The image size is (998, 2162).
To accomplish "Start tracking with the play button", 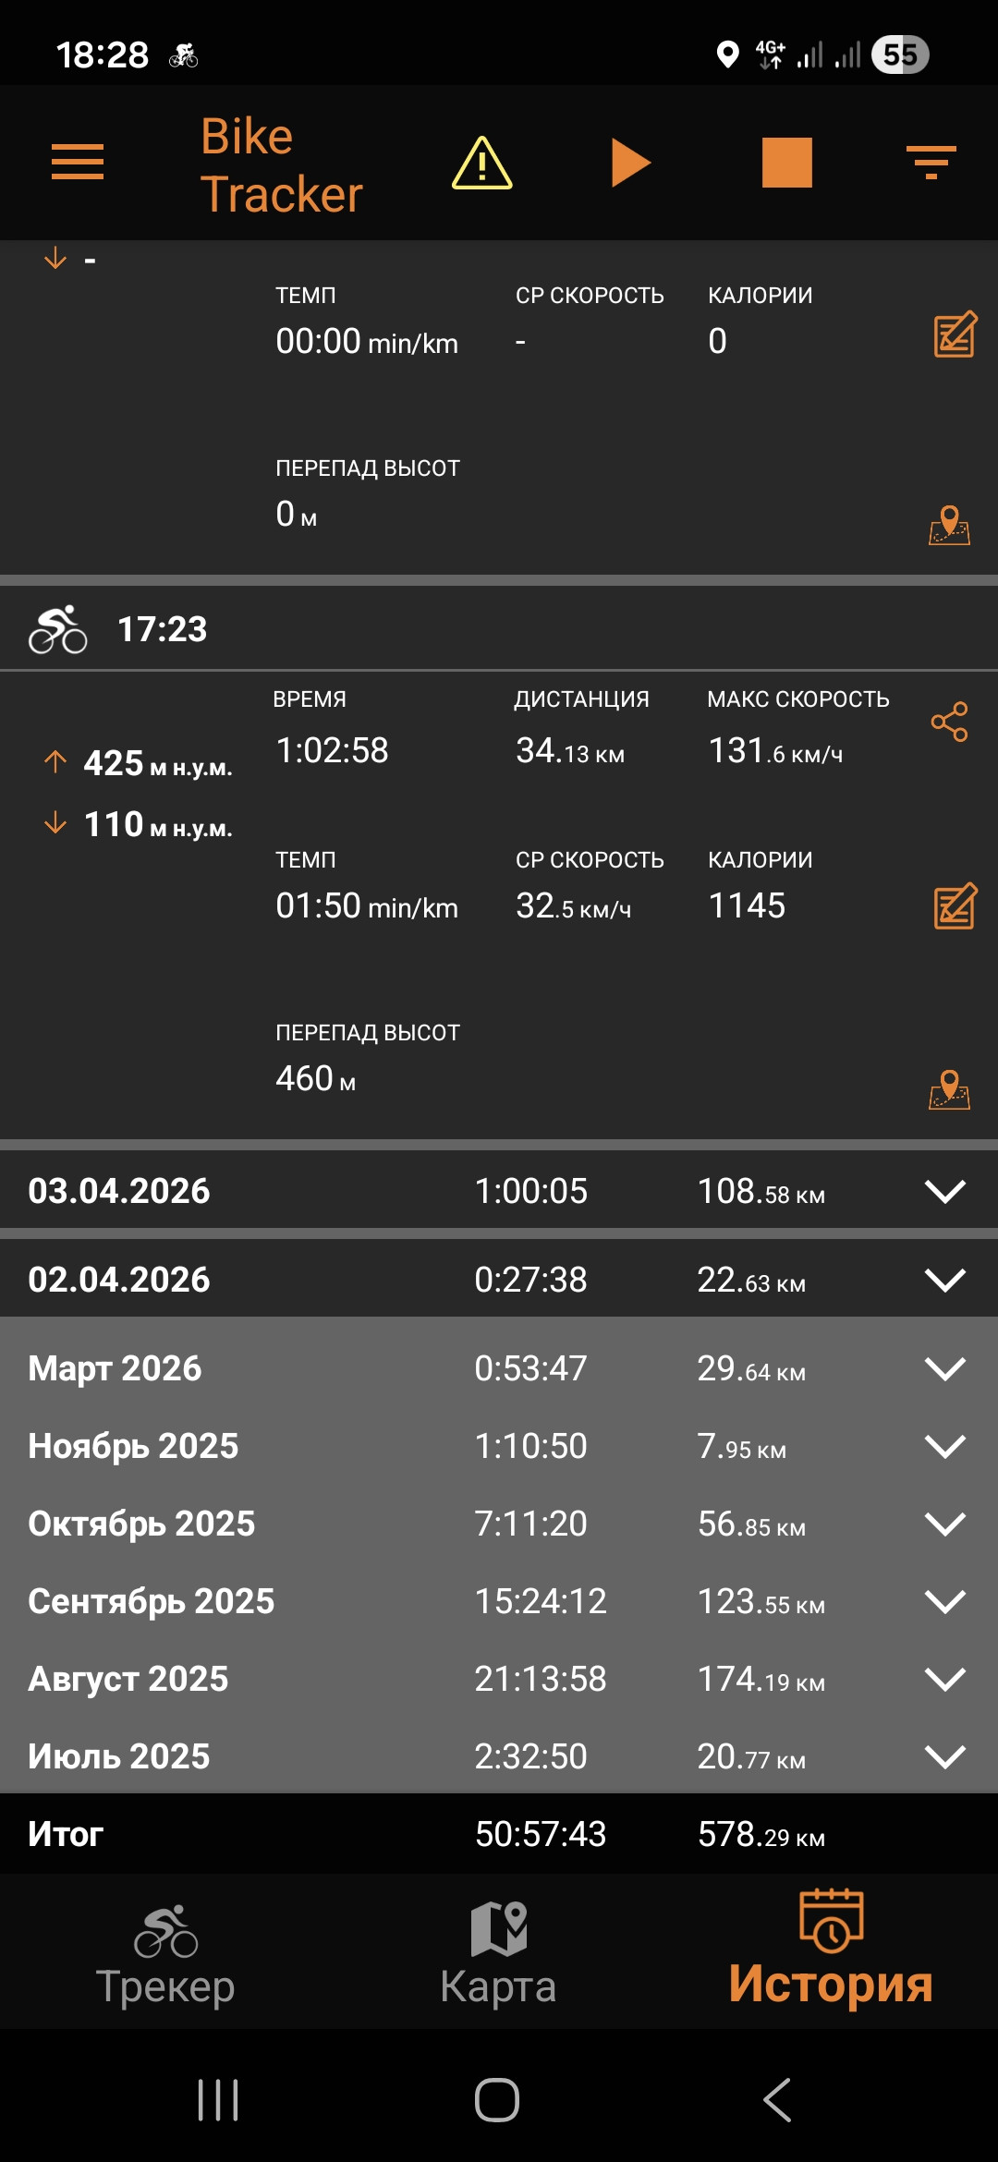I will (631, 163).
